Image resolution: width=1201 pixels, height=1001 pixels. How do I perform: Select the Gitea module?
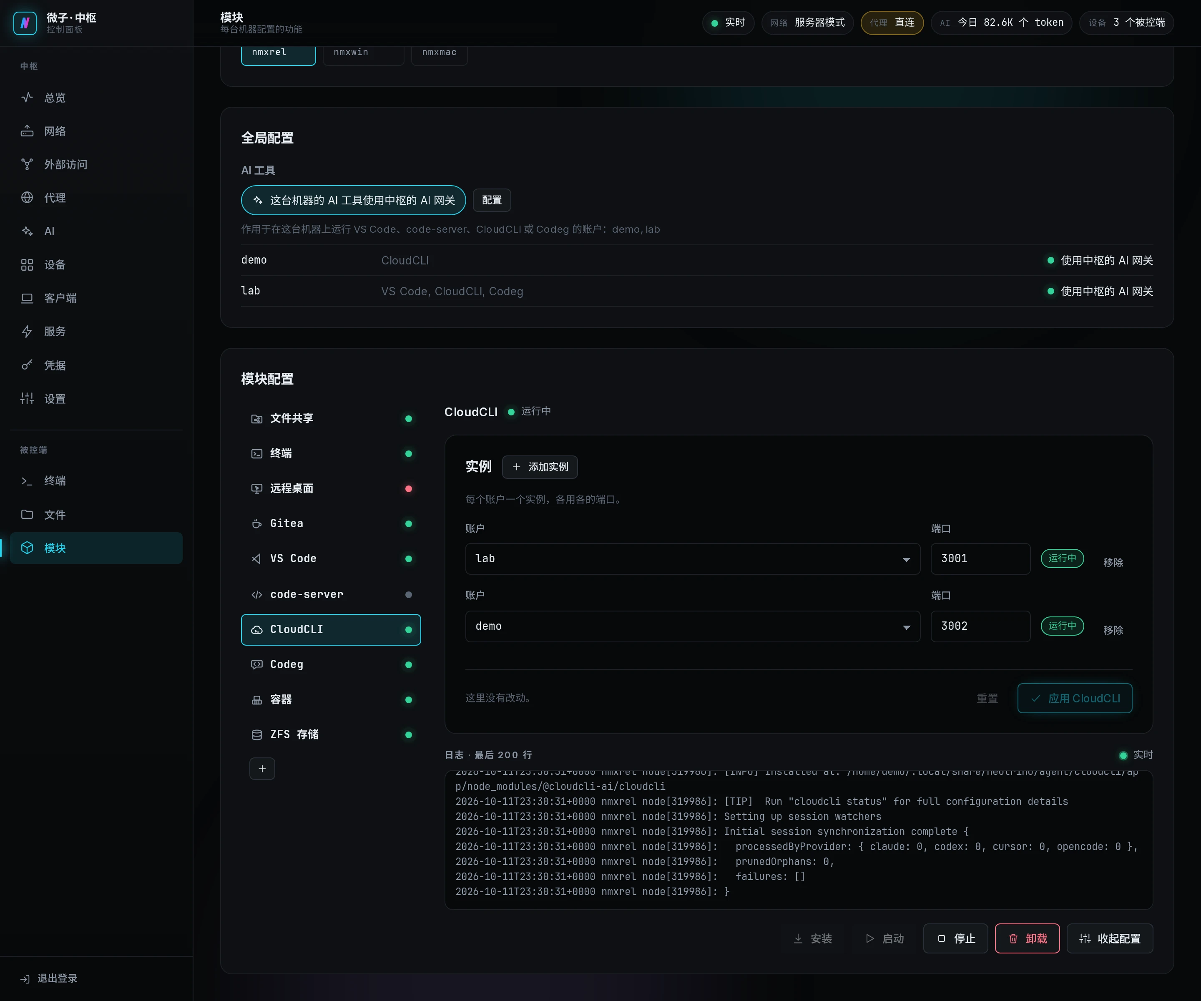(331, 524)
